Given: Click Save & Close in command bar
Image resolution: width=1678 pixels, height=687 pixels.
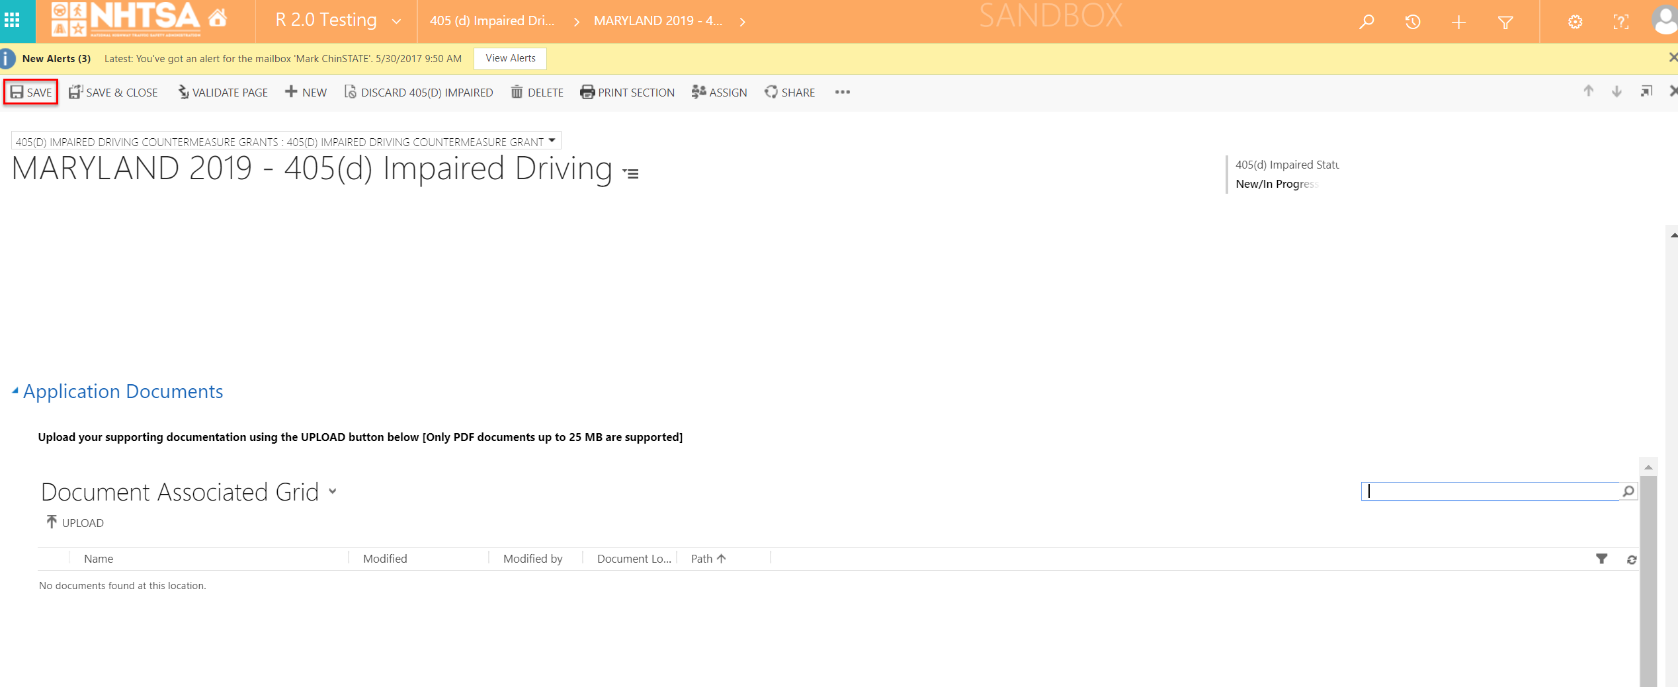Looking at the screenshot, I should pyautogui.click(x=113, y=93).
